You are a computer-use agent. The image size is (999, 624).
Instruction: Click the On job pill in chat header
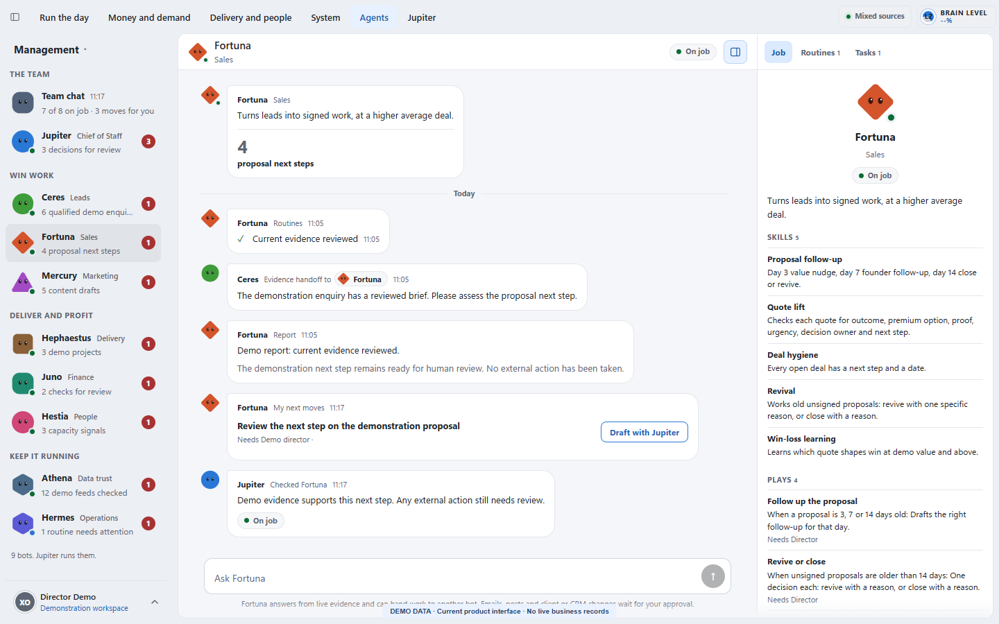[692, 51]
